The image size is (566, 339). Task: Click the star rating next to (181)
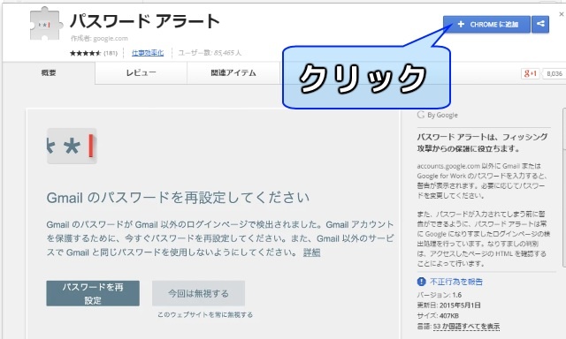click(x=85, y=53)
